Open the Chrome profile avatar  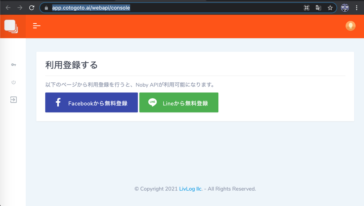point(345,8)
